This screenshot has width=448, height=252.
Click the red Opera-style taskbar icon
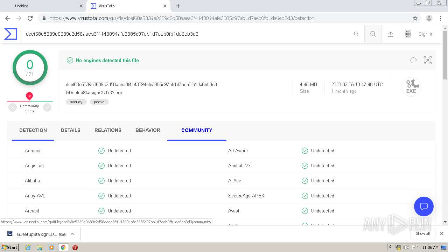coord(75,247)
